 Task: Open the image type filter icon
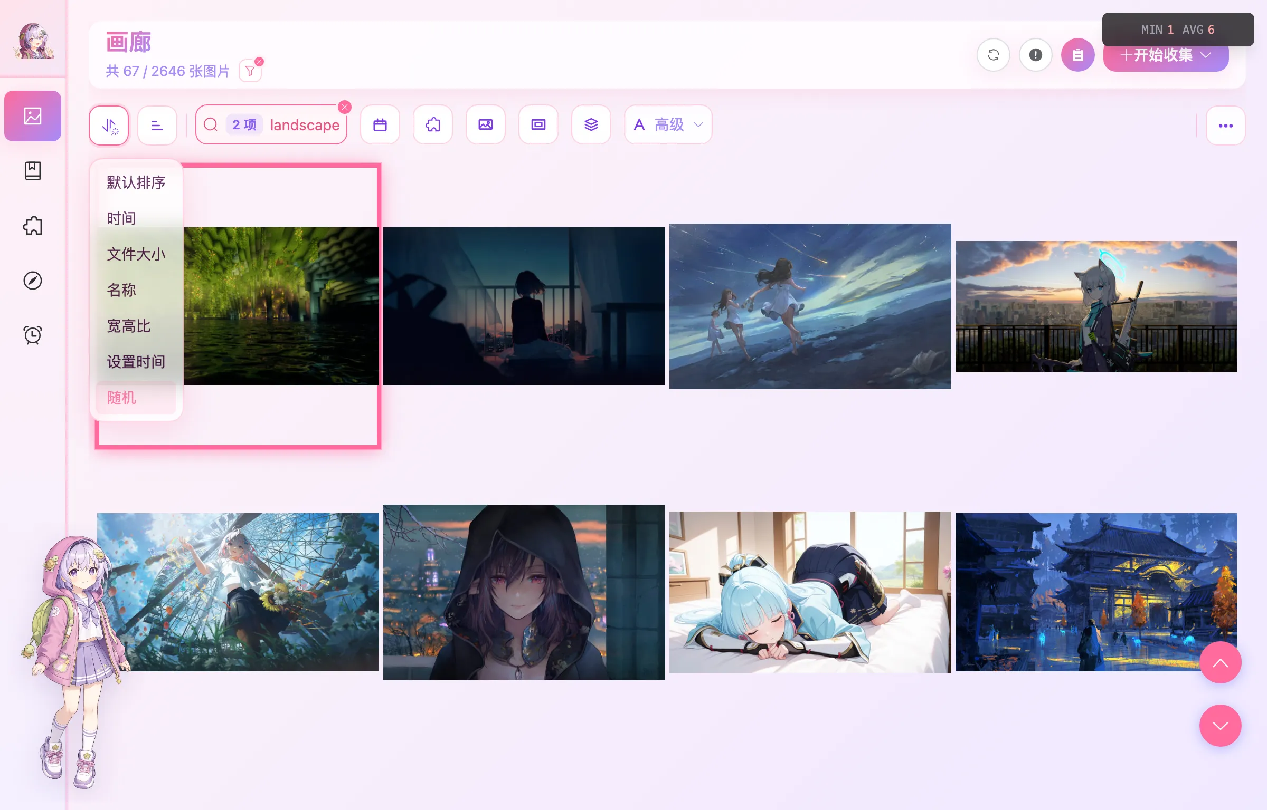pos(486,125)
